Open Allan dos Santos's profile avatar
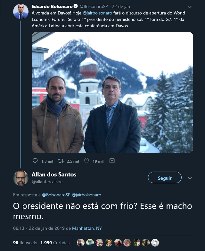This screenshot has height=251, width=205. (x=21, y=178)
